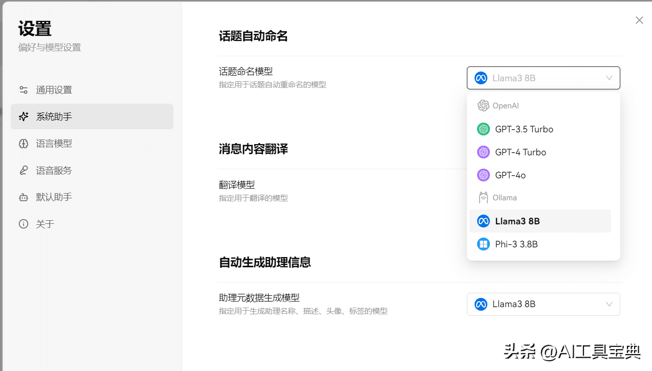Click the Phi-3 3.8B Microsoft icon
The width and height of the screenshot is (652, 371).
(x=483, y=244)
